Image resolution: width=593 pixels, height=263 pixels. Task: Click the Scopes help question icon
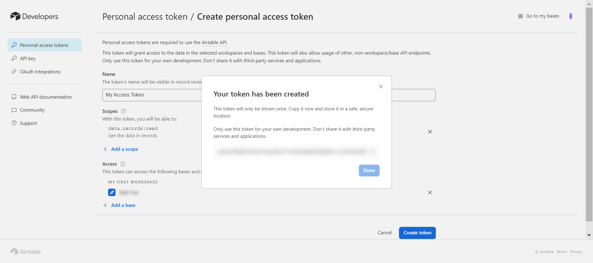coord(124,111)
